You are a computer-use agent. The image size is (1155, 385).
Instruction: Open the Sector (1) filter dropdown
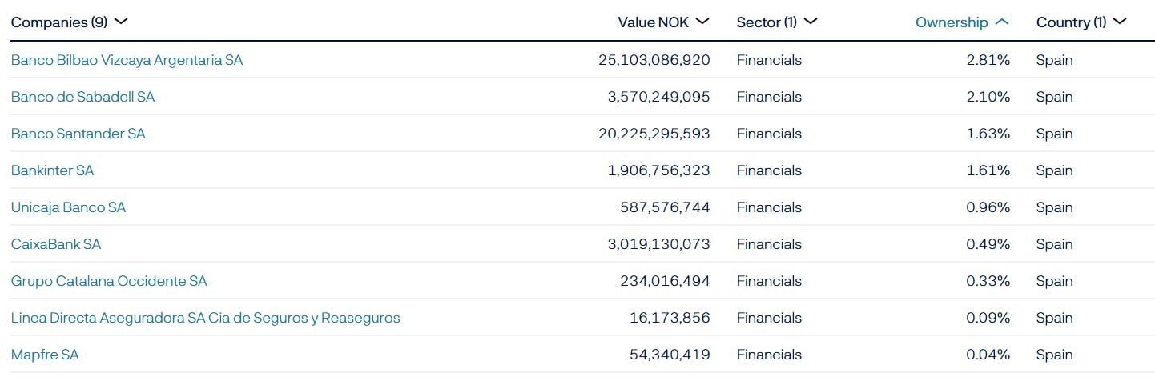coord(810,22)
